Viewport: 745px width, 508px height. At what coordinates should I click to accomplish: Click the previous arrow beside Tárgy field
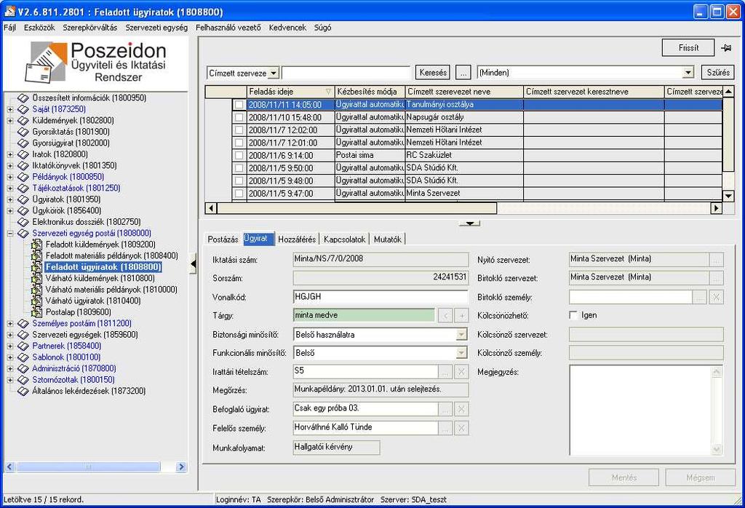tap(445, 315)
